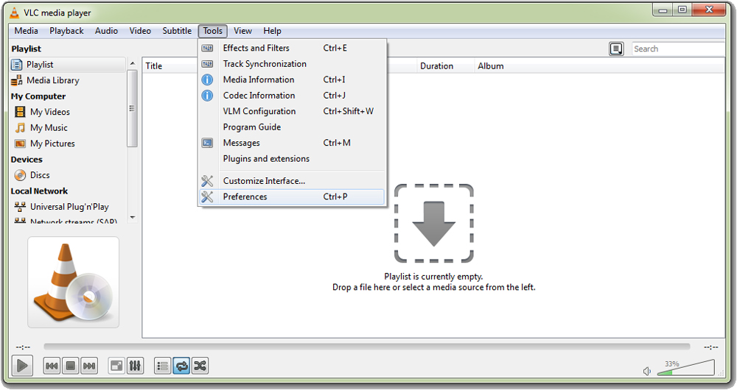Select Media Library in sidebar

pos(68,80)
